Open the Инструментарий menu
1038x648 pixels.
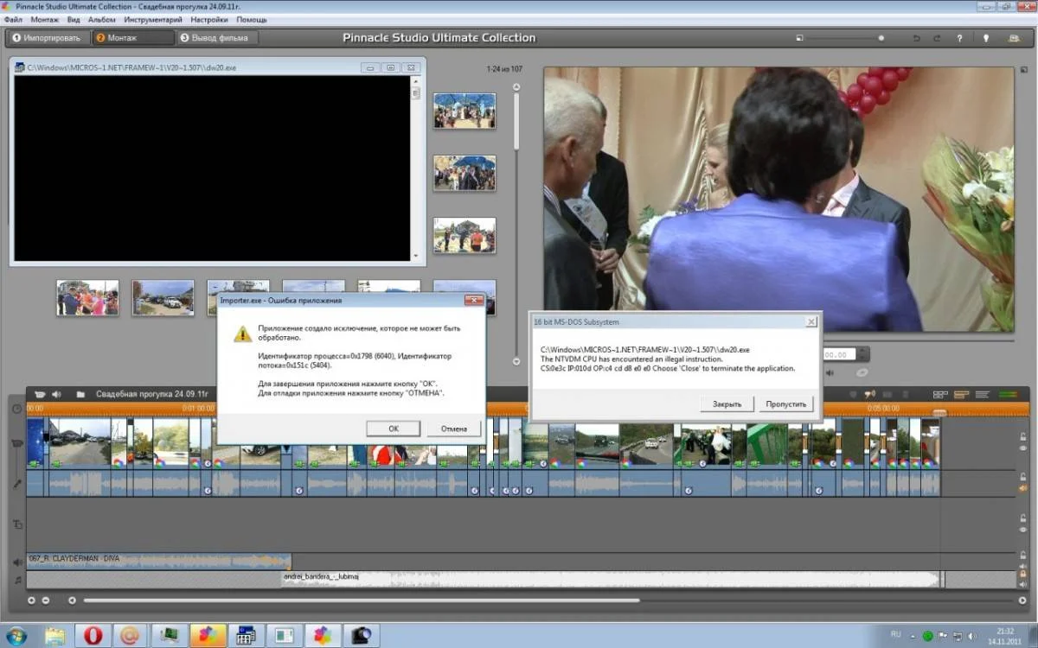click(x=153, y=19)
